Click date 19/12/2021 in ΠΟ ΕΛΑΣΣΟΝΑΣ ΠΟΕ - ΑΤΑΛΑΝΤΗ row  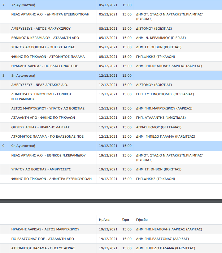click(x=108, y=239)
